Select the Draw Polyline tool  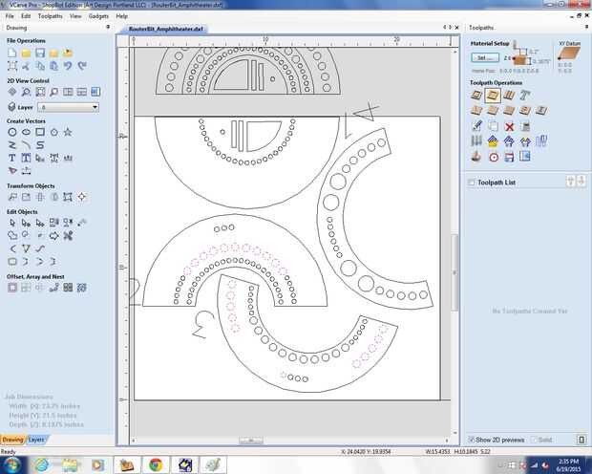pyautogui.click(x=12, y=144)
